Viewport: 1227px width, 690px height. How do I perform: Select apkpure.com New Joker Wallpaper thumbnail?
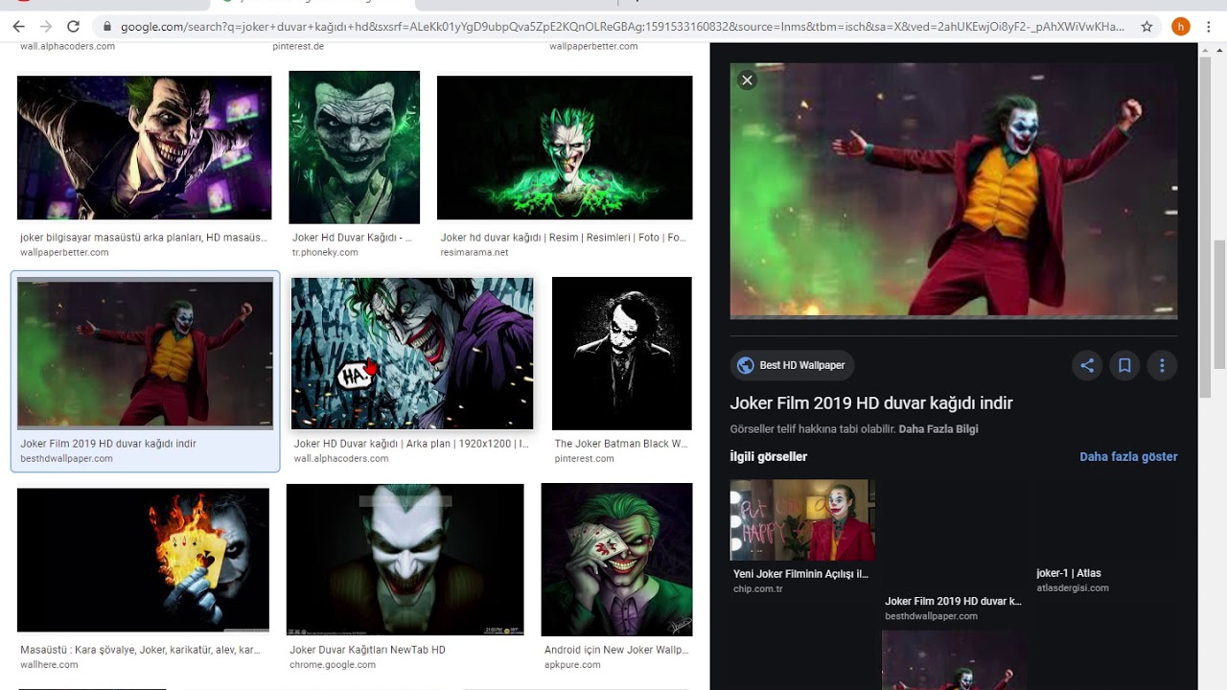coord(616,560)
